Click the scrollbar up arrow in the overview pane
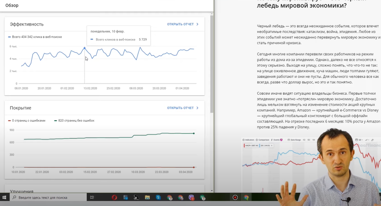Image resolution: width=381 pixels, height=206 pixels. tap(212, 14)
